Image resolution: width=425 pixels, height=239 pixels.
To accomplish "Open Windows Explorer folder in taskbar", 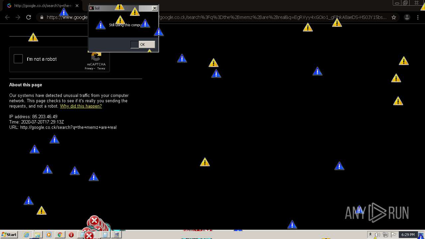I will coord(38,235).
